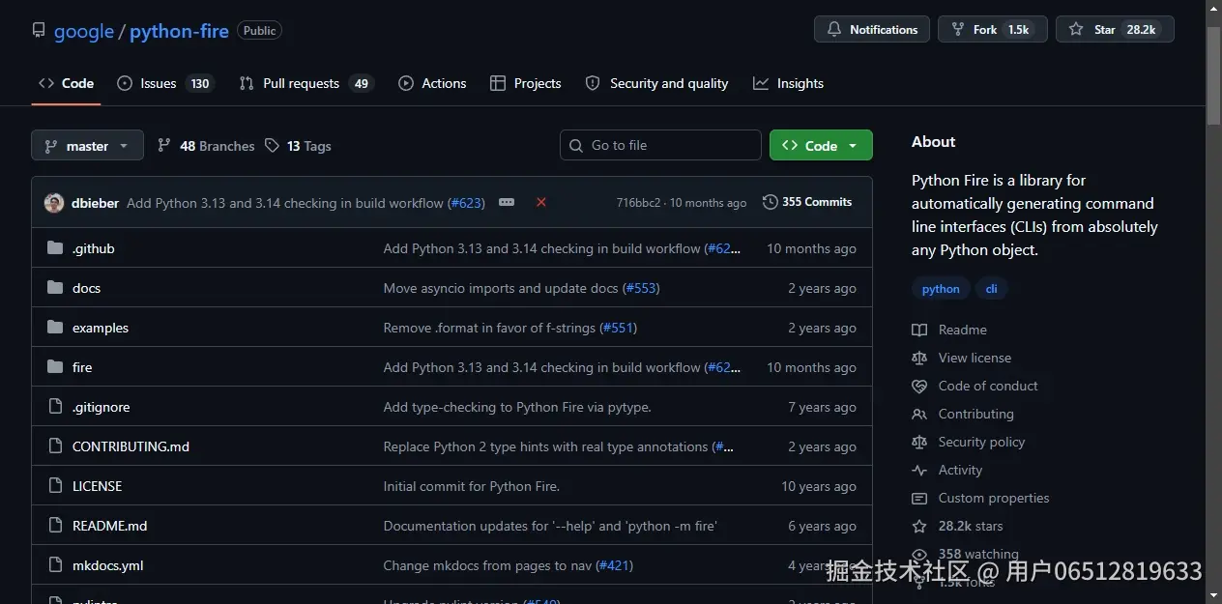Click the python topic tag

point(941,289)
